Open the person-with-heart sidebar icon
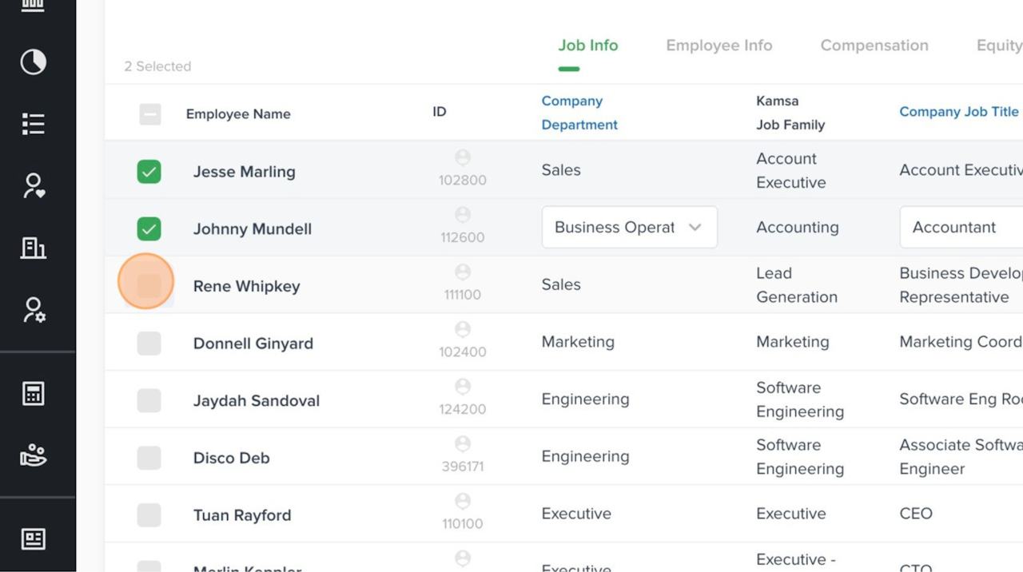 pyautogui.click(x=34, y=185)
